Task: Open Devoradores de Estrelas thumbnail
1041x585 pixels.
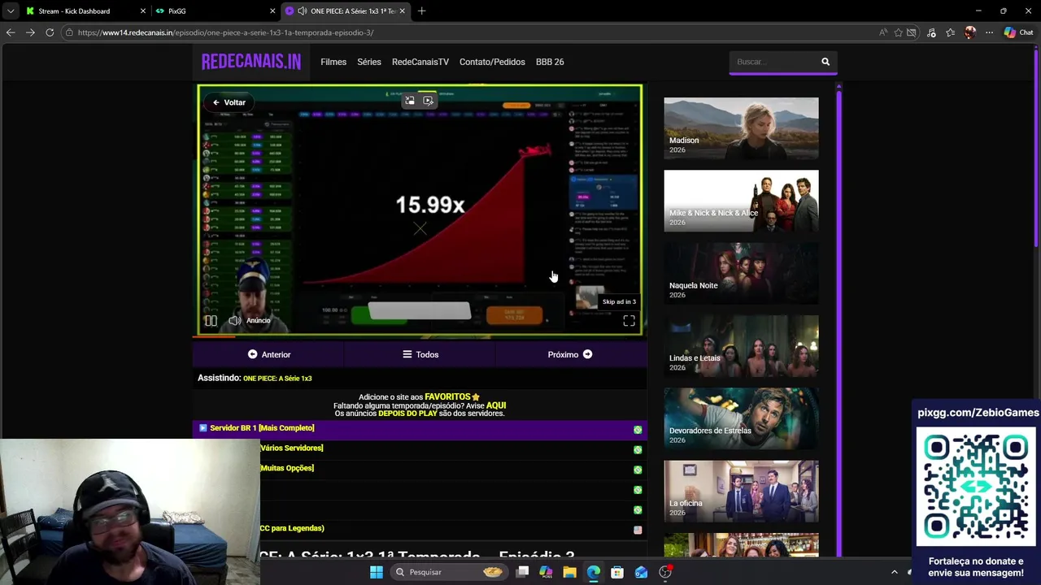Action: [x=741, y=418]
